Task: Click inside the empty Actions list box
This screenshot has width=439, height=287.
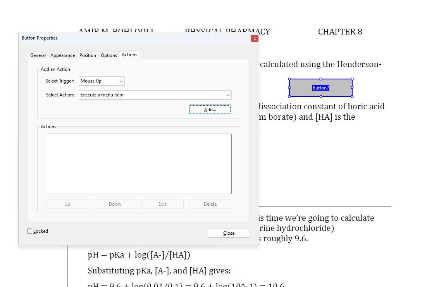Action: [x=138, y=163]
